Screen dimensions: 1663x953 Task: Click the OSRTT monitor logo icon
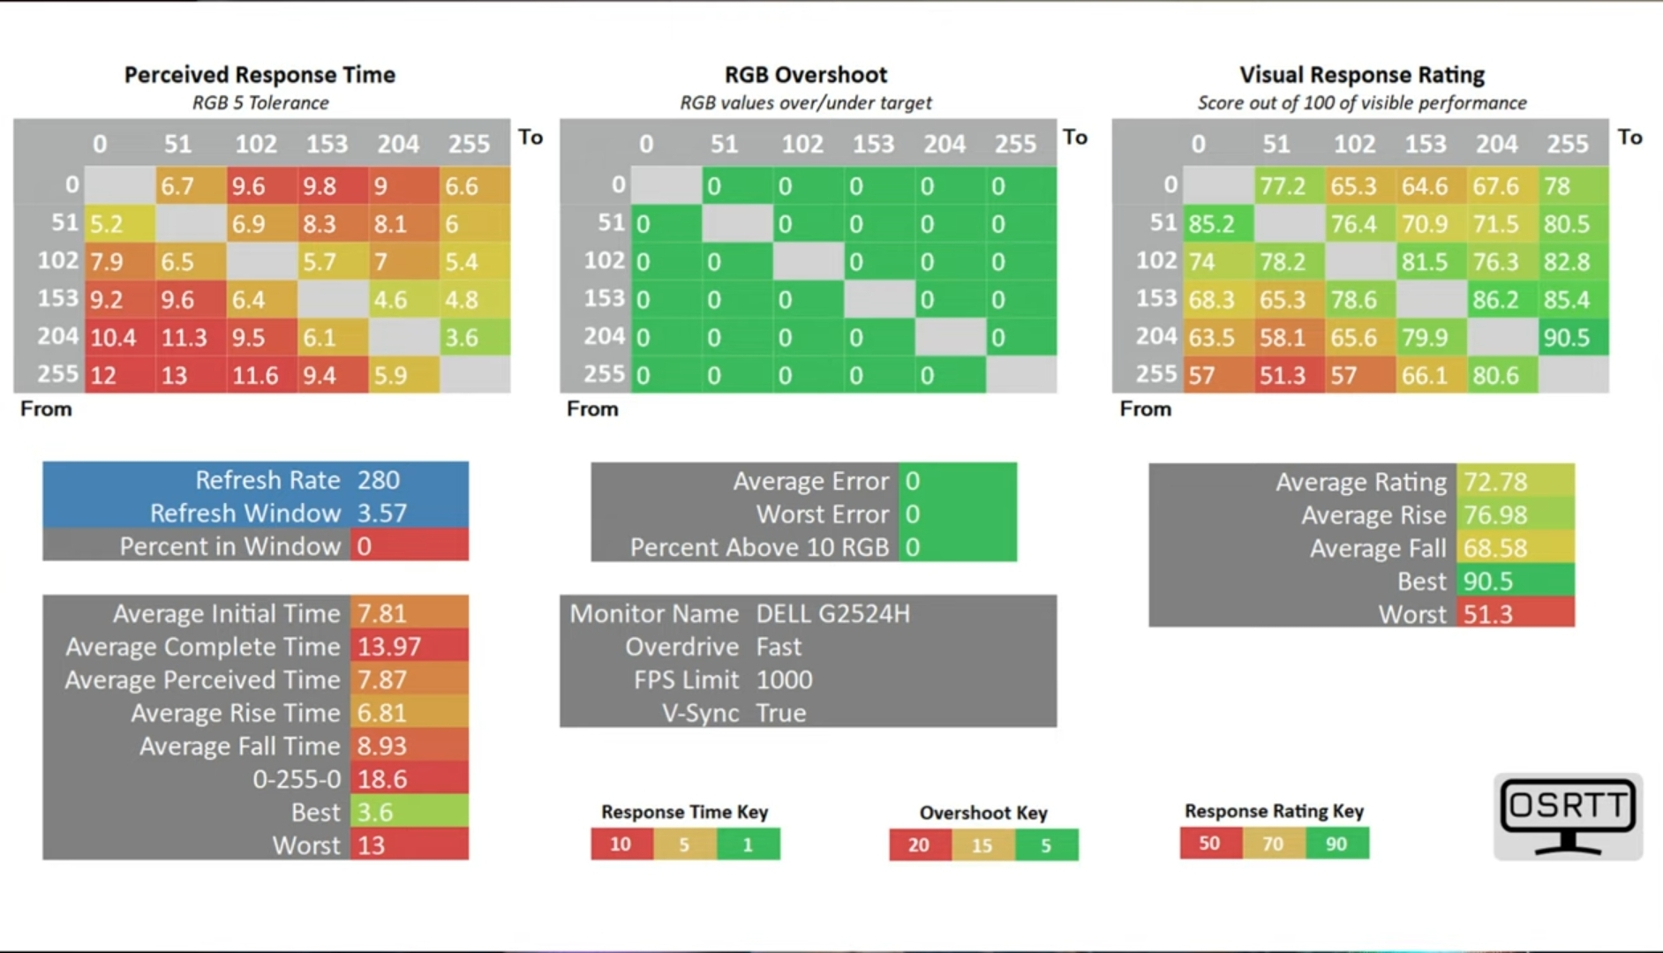1568,816
